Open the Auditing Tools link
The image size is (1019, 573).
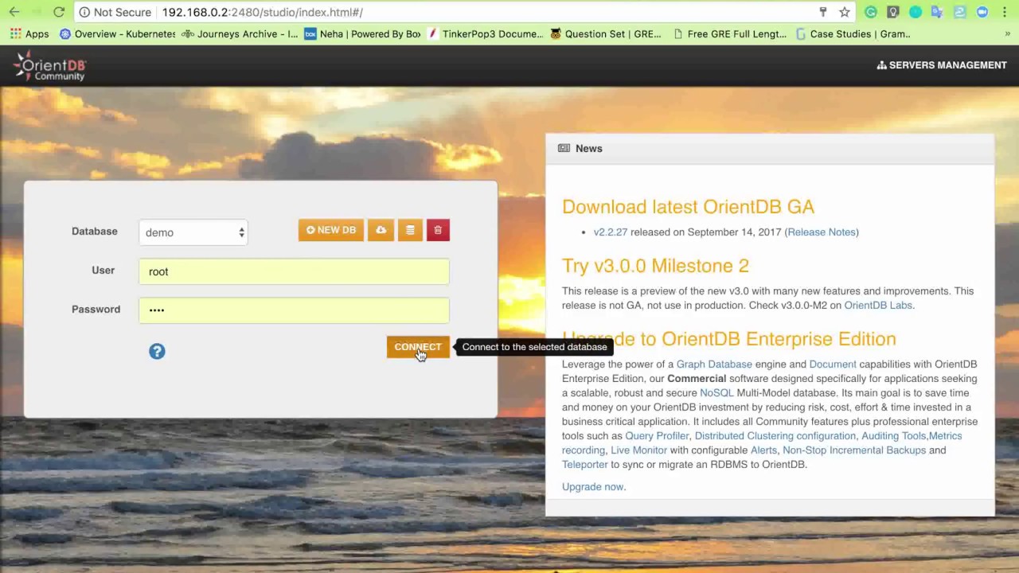click(x=893, y=436)
